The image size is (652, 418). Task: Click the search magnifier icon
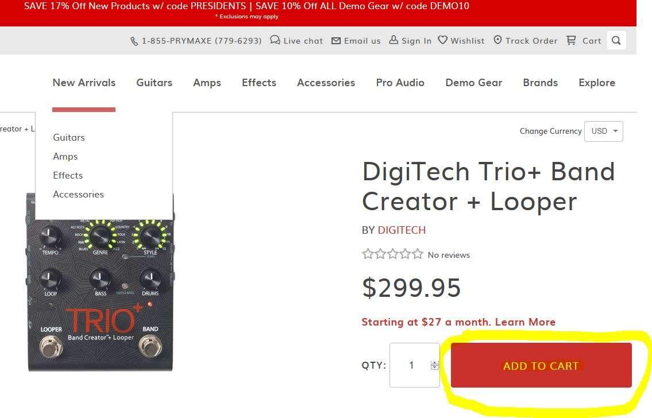616,40
